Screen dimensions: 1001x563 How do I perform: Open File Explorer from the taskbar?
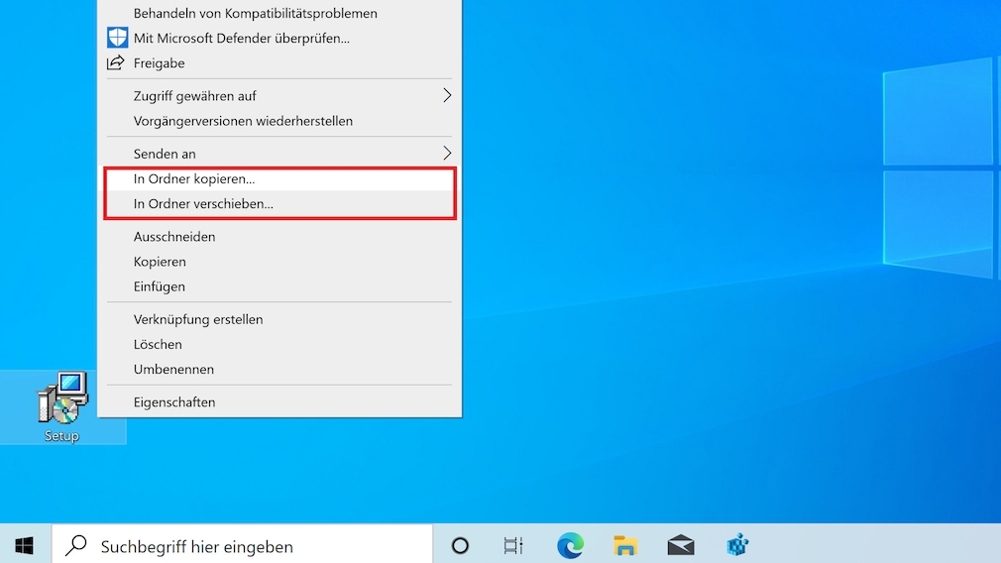coord(624,545)
